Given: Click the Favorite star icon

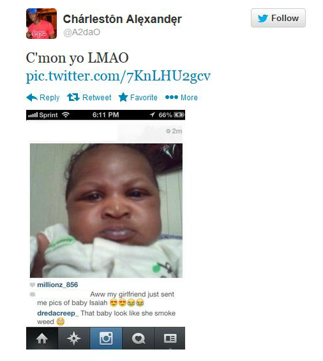Looking at the screenshot, I should pyautogui.click(x=123, y=97).
